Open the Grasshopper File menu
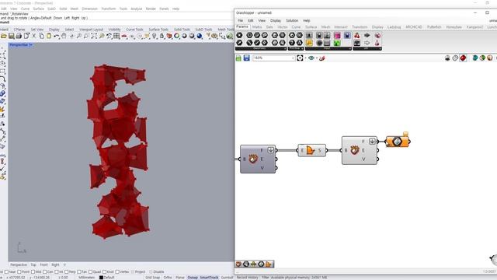Image resolution: width=497 pixels, height=280 pixels. pos(240,21)
